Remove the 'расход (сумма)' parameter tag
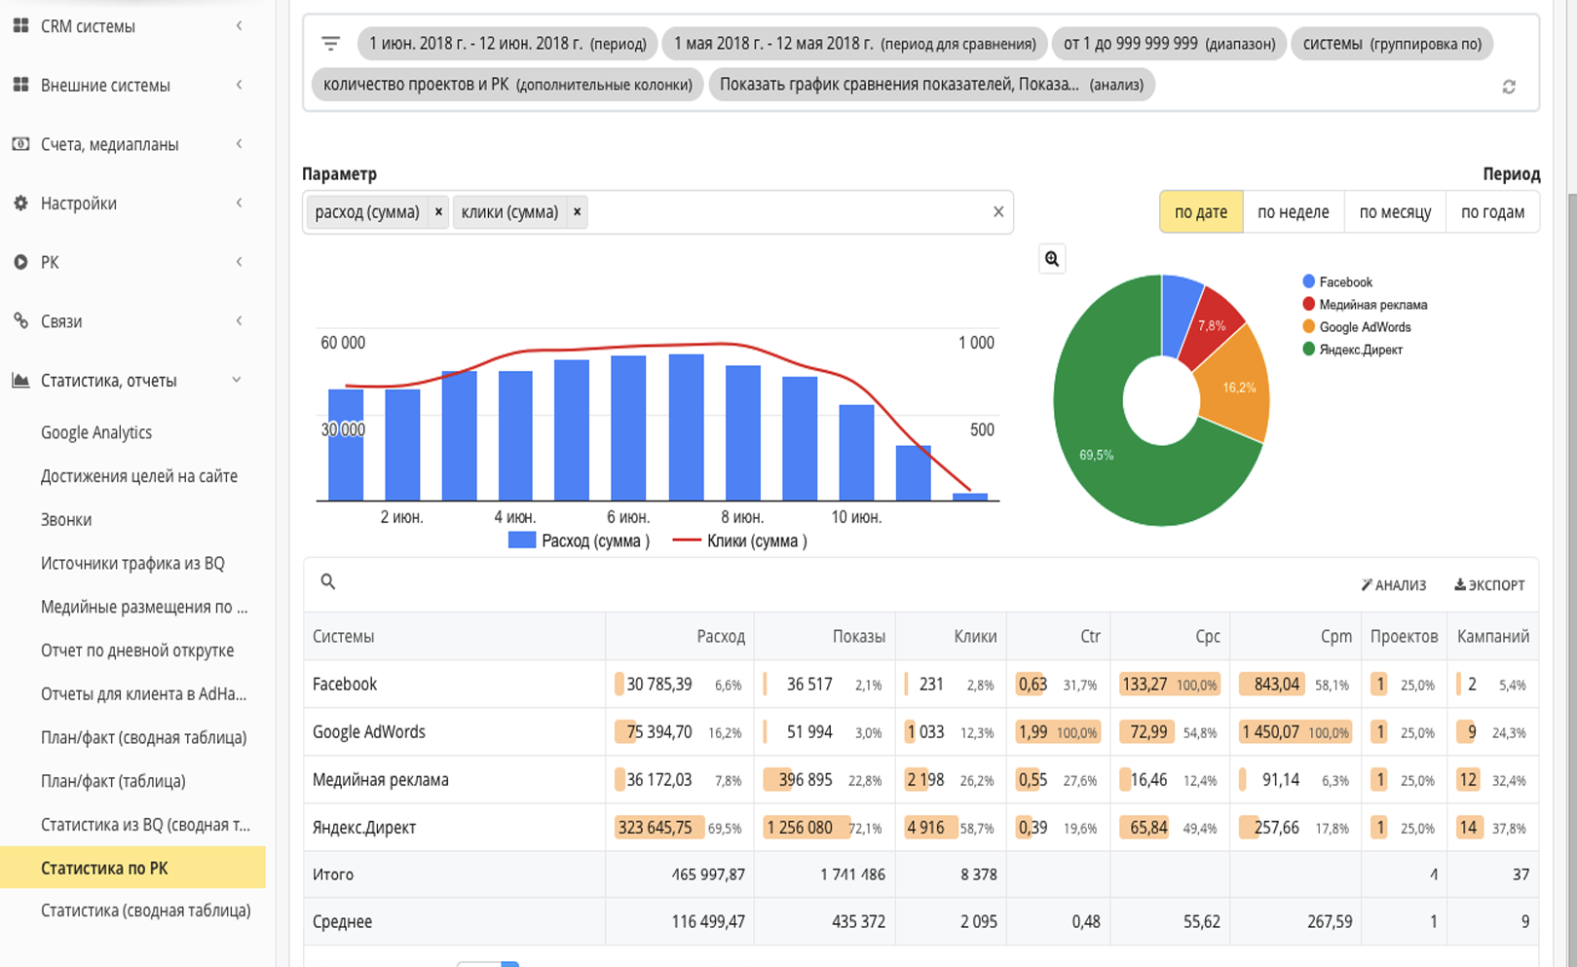Viewport: 1577px width, 967px height. click(438, 212)
